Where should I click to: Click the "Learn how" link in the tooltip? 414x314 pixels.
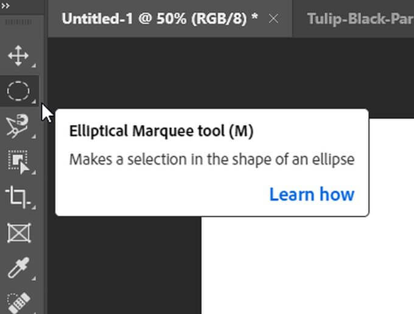click(312, 194)
